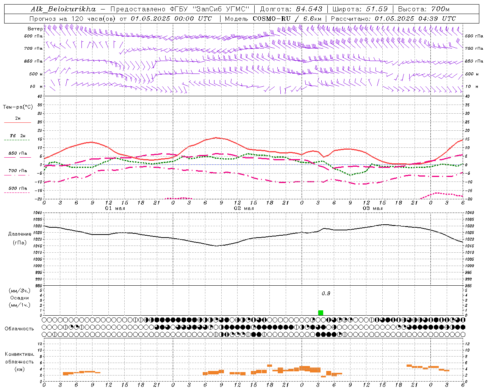This screenshot has width=485, height=388.
Task: Click the '(км)' unit under convective label
Action: pyautogui.click(x=20, y=369)
